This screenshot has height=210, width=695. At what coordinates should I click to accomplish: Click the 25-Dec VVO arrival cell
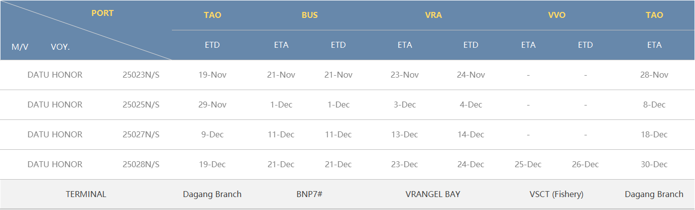528,164
